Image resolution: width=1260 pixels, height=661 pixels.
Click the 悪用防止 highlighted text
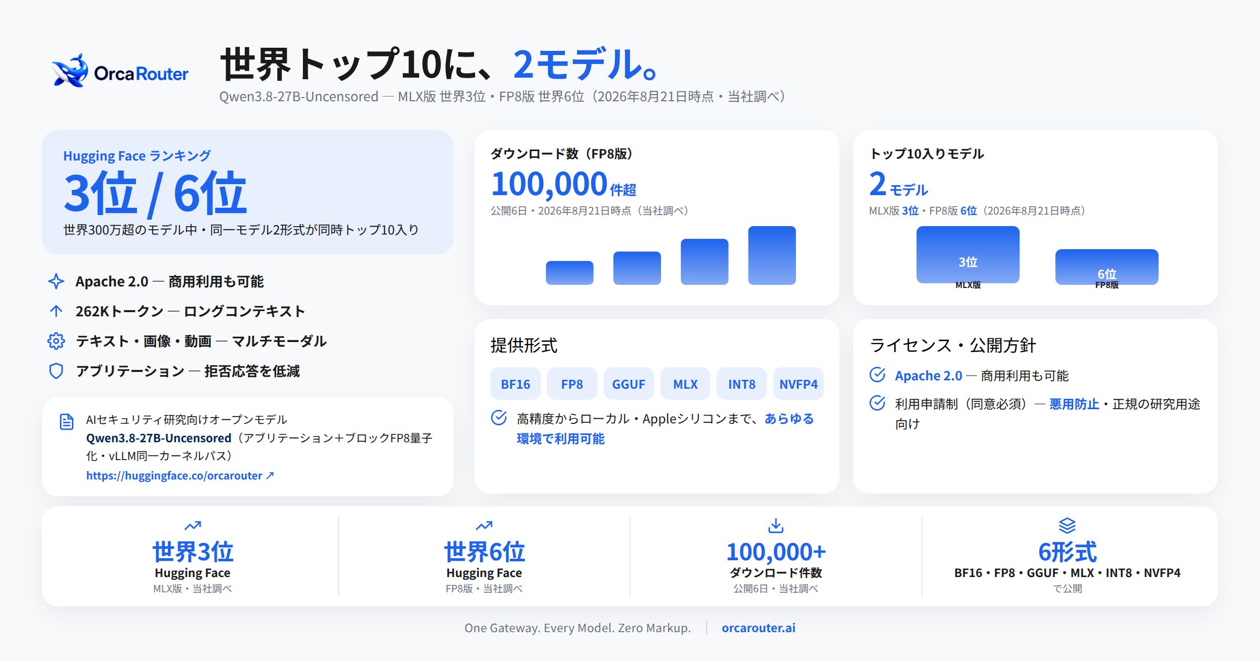click(x=1074, y=404)
